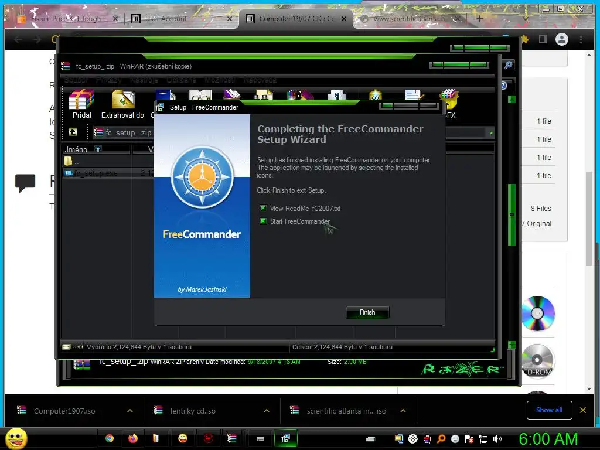This screenshot has height=450, width=600.
Task: Expand options for Computer1907.iso download
Action: tap(130, 411)
